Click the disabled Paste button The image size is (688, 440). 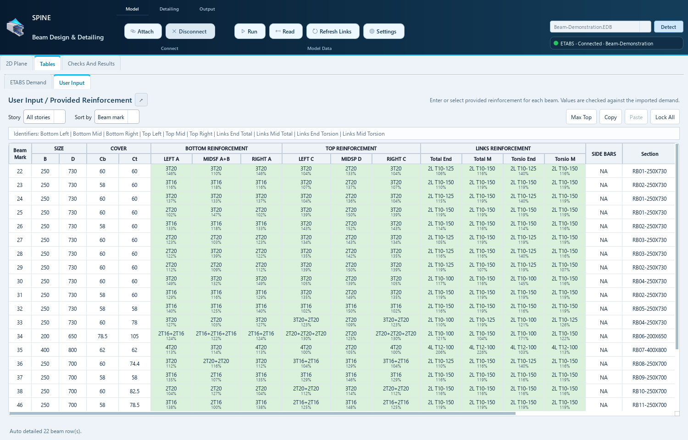click(x=636, y=117)
